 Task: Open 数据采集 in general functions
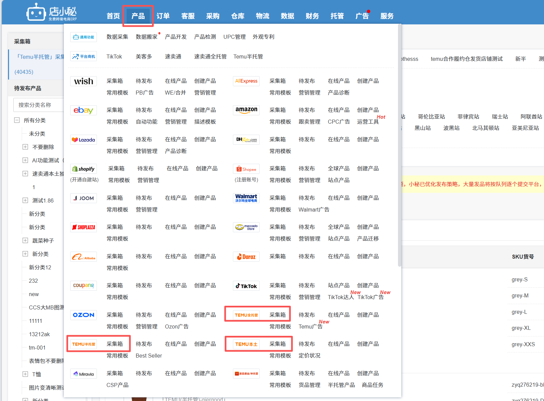click(x=117, y=37)
